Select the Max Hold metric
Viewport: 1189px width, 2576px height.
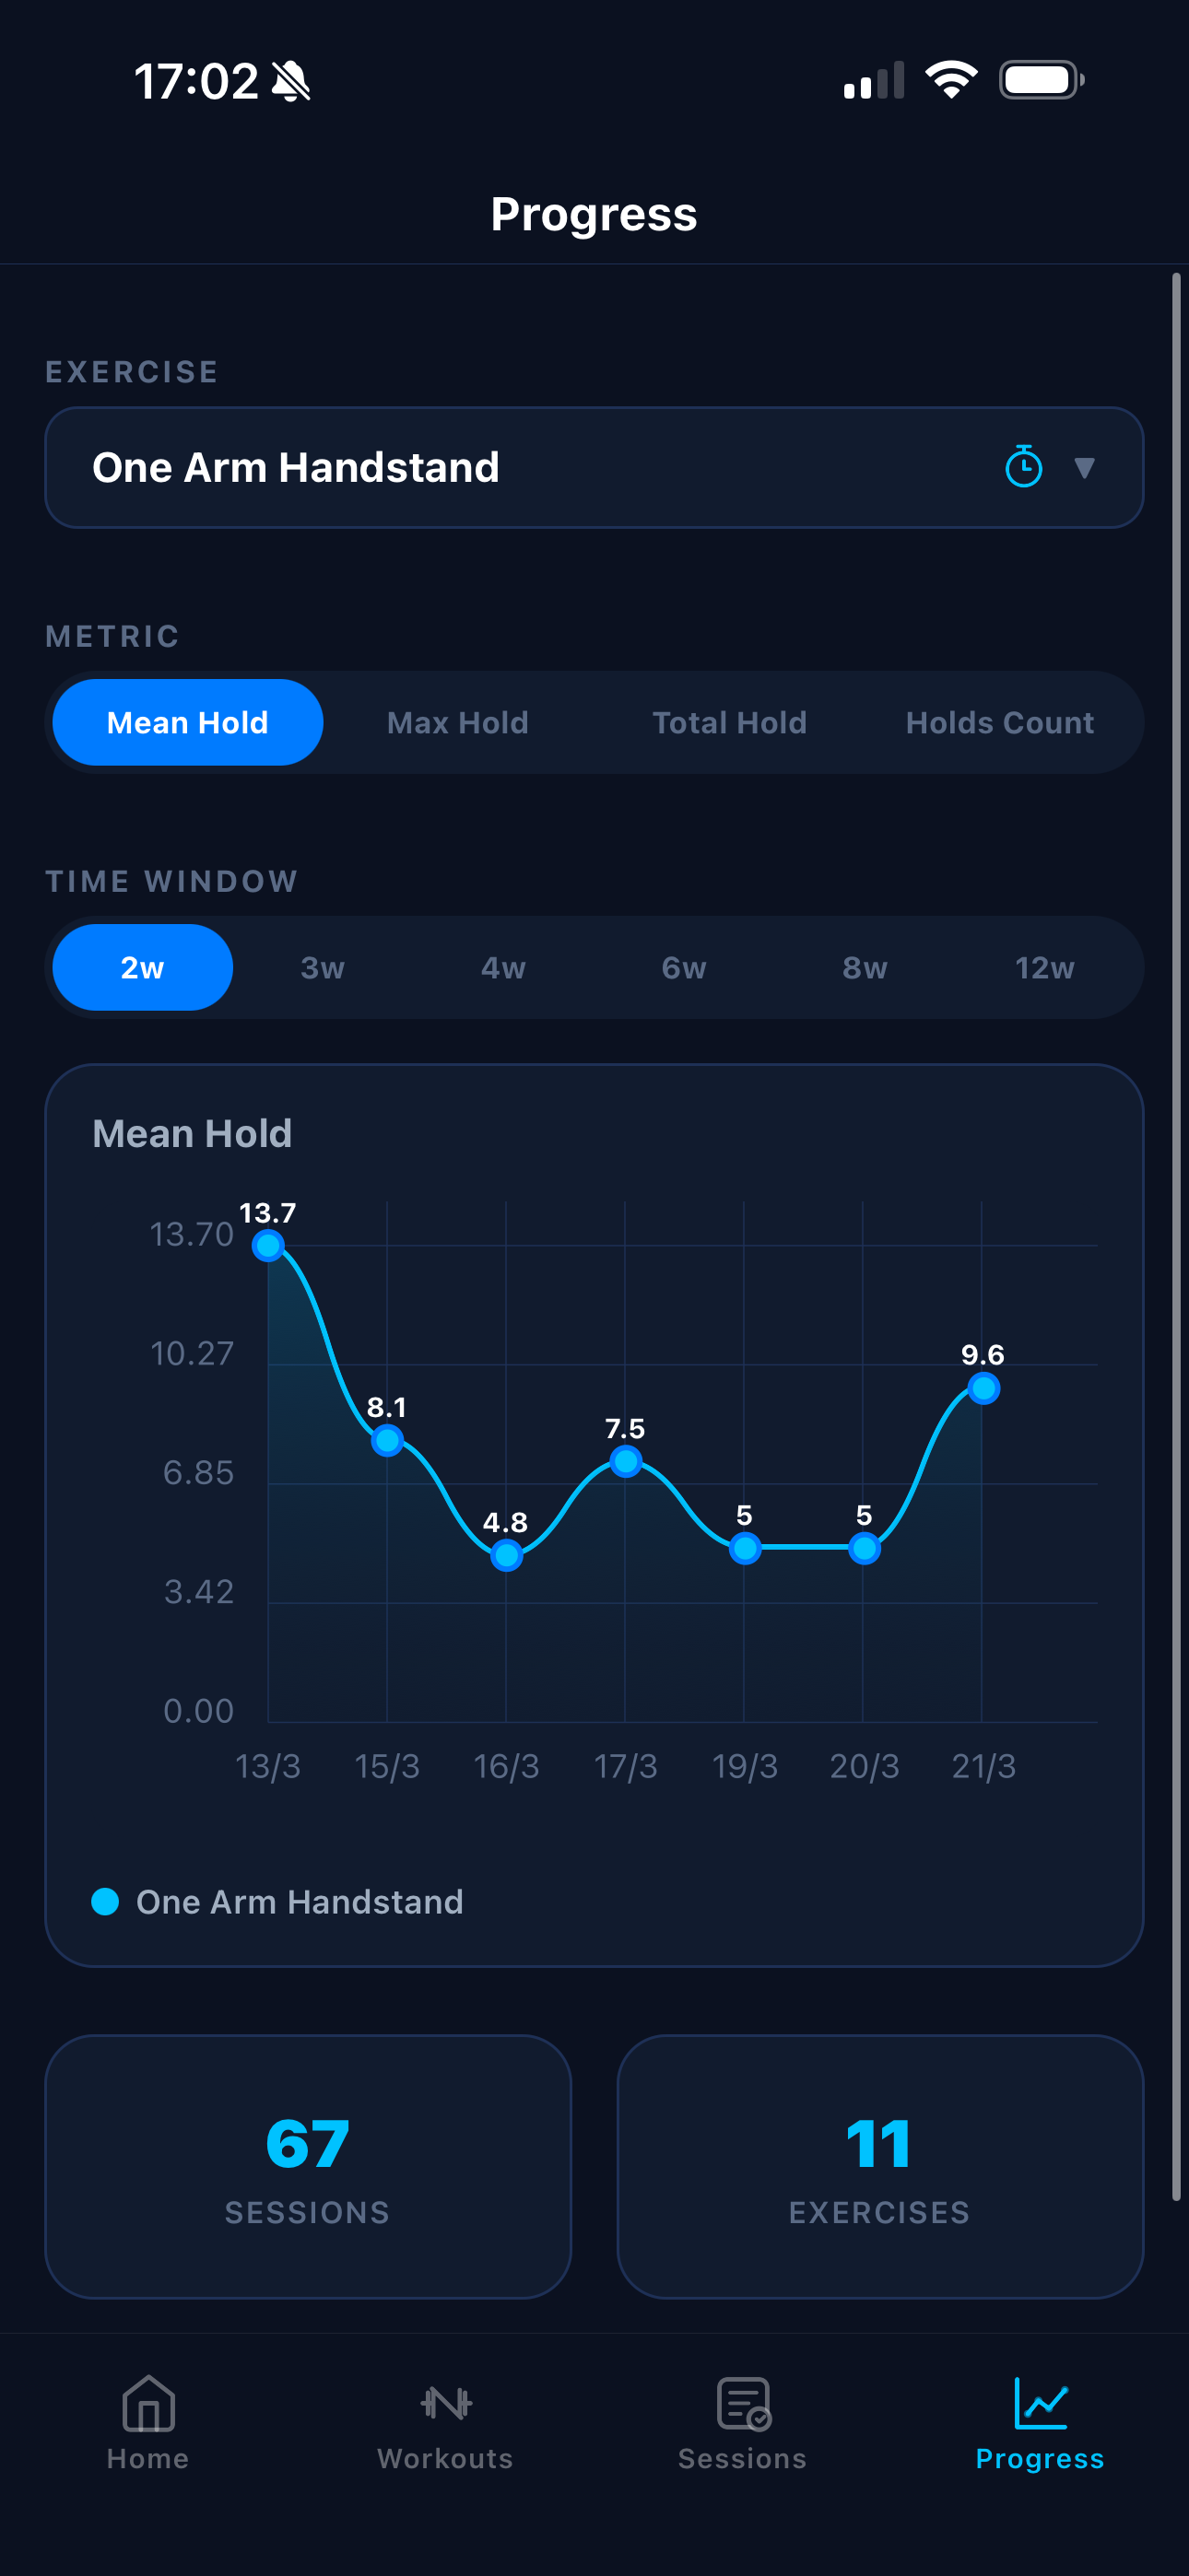click(457, 722)
